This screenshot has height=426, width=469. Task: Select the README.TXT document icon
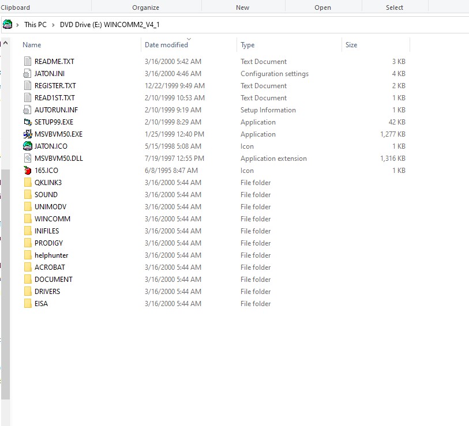click(27, 62)
